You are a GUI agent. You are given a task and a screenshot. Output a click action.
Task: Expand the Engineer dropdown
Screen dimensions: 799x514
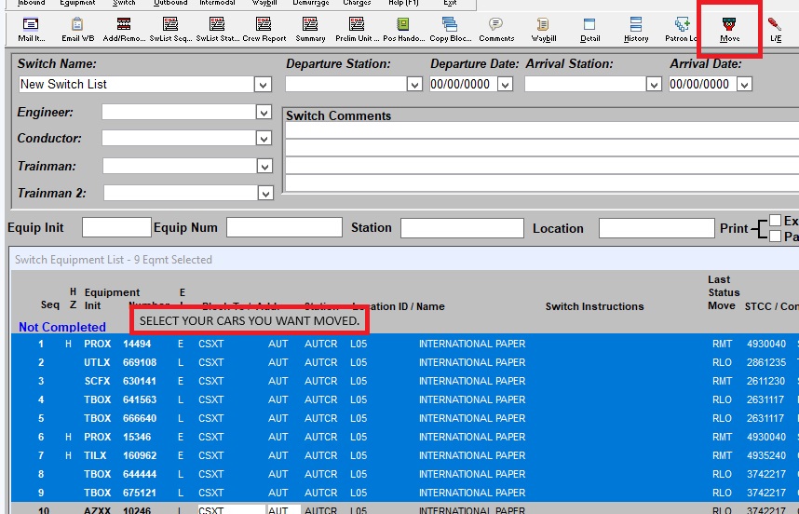pos(264,112)
